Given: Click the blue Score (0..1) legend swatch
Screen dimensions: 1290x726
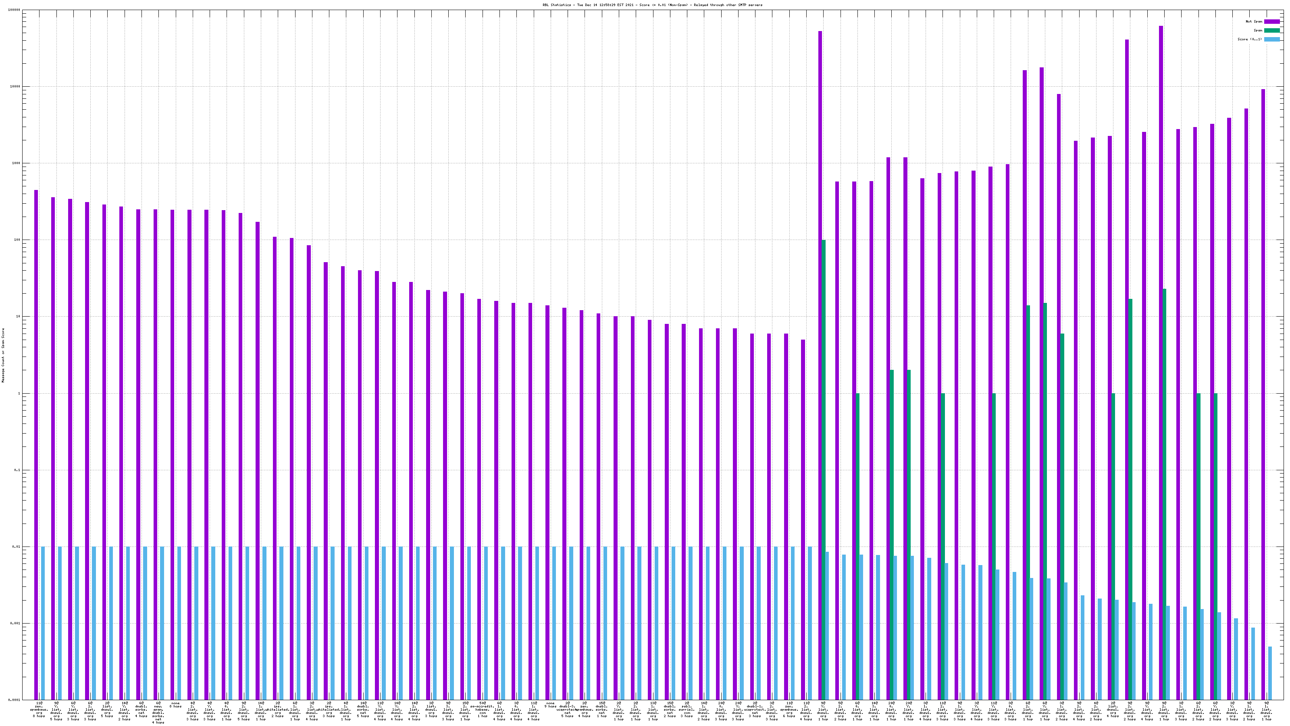Looking at the screenshot, I should click(x=1272, y=40).
